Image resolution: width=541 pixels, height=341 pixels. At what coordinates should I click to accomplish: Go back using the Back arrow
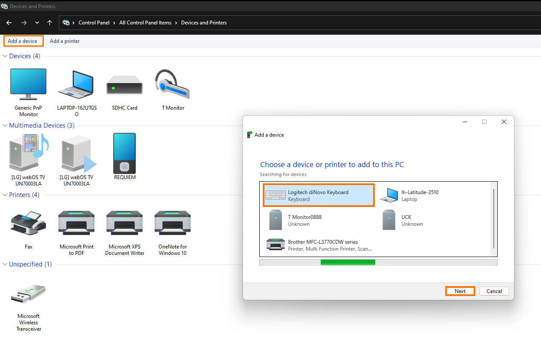[9, 23]
